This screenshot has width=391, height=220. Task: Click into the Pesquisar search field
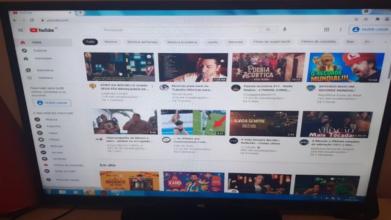pyautogui.click(x=180, y=30)
